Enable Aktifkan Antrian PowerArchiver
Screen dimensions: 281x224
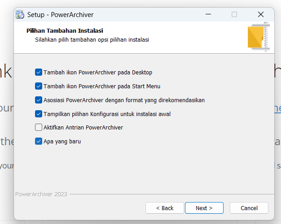pyautogui.click(x=38, y=128)
